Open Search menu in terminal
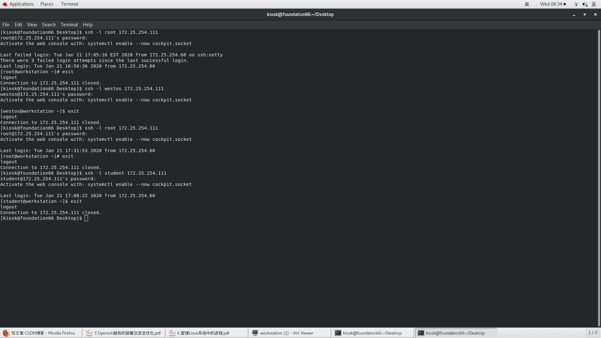 (x=49, y=24)
